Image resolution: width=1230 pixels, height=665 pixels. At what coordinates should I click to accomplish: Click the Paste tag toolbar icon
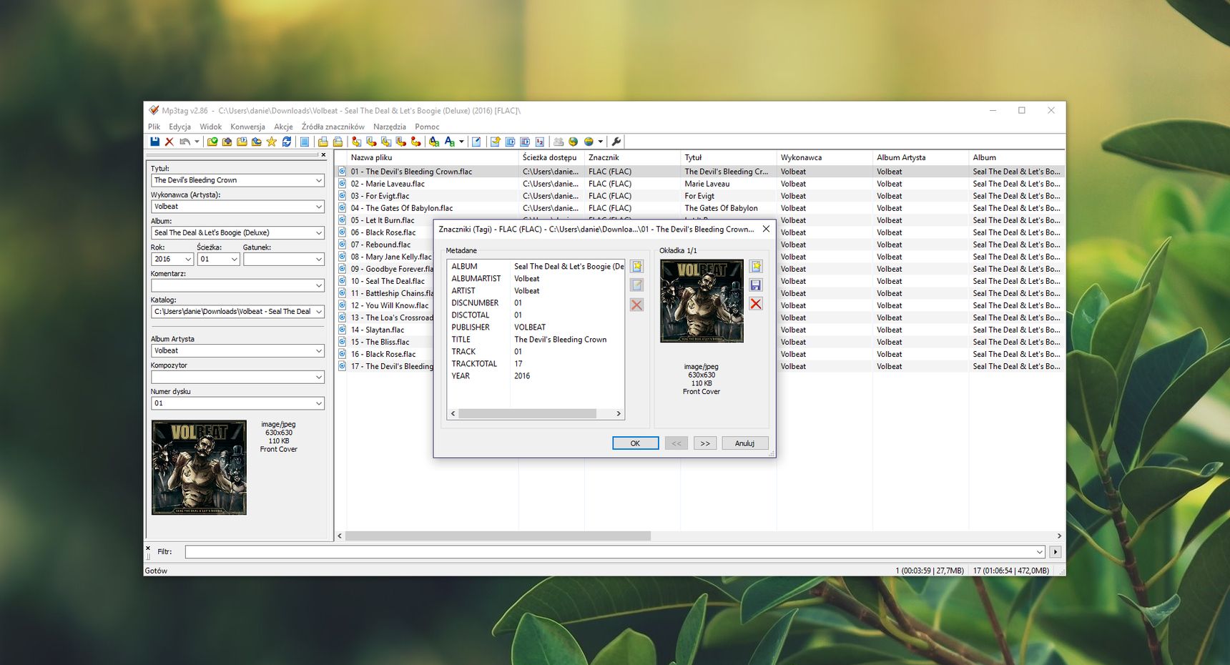(x=338, y=142)
